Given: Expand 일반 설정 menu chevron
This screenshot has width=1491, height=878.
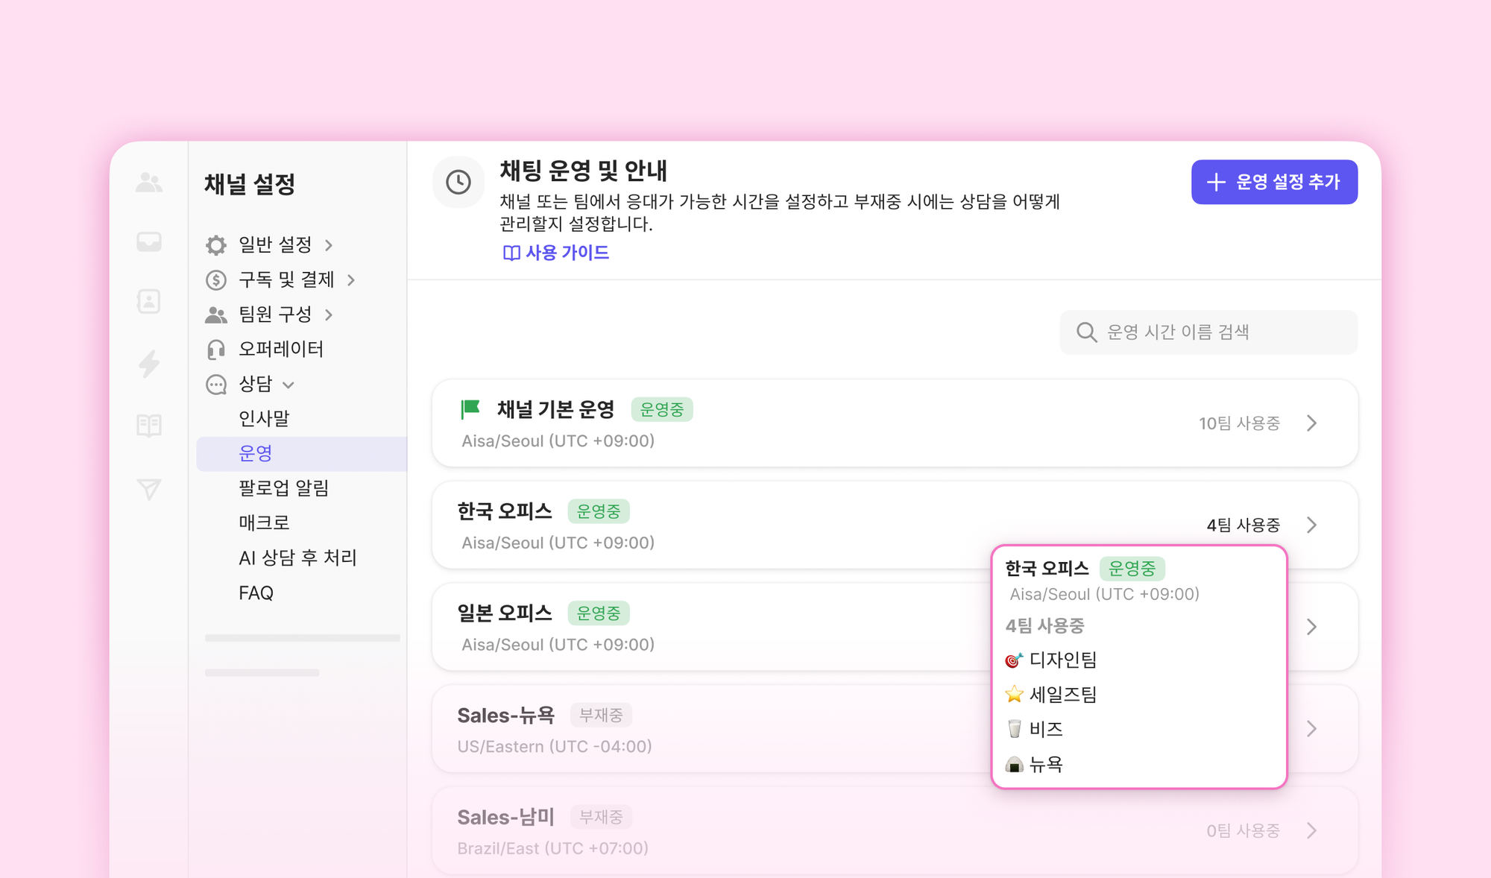Looking at the screenshot, I should coord(329,245).
